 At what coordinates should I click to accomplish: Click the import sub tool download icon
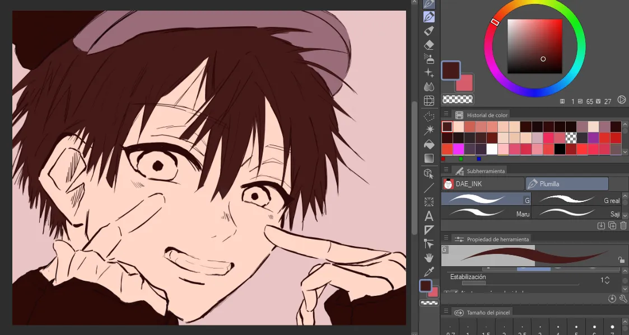click(x=601, y=225)
